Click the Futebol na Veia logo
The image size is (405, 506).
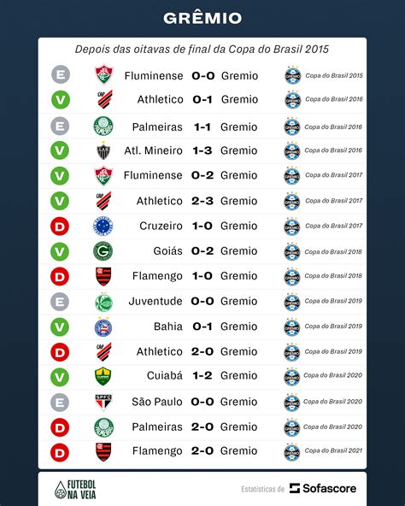pyautogui.click(x=75, y=489)
